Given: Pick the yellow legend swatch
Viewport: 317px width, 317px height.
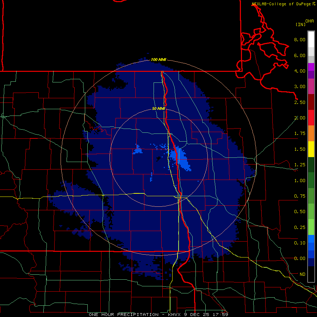Looking at the screenshot, I should [x=311, y=149].
